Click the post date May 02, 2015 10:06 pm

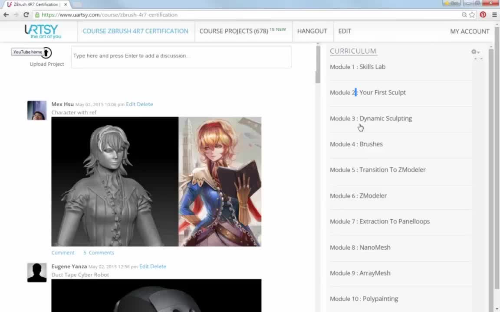[100, 104]
